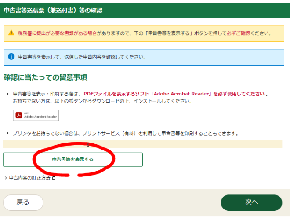This screenshot has height=220, width=290.
Task: Click the red Adobe PDF logo icon
Action: [19, 115]
